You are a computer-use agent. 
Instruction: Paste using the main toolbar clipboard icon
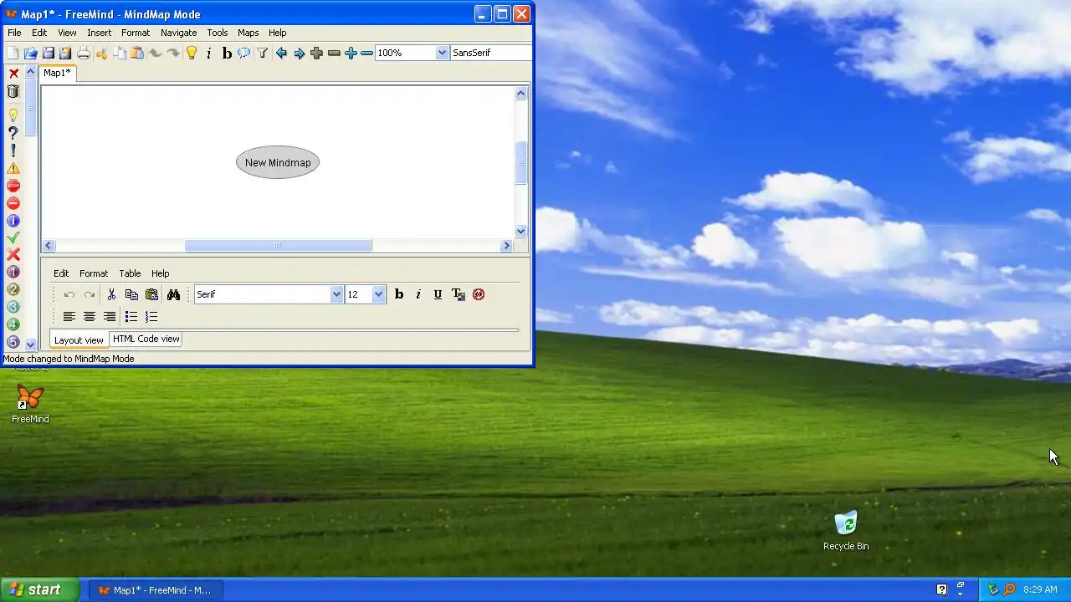pyautogui.click(x=137, y=53)
